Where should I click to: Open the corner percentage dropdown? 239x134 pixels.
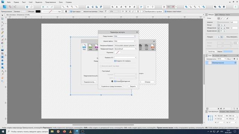click(115, 12)
